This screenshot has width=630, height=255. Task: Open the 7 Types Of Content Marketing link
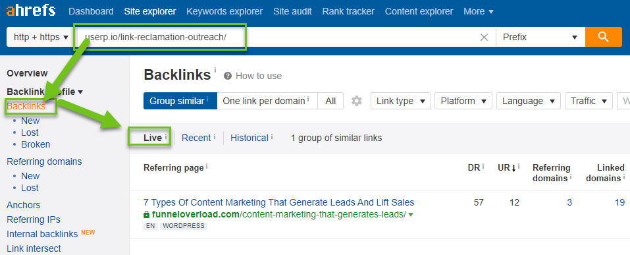pos(279,202)
